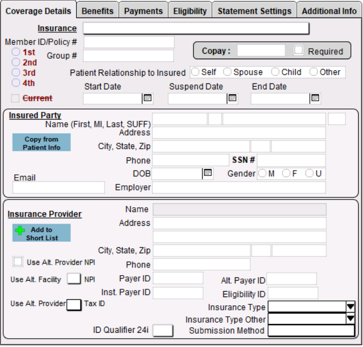
Task: Select Self as patient relationship
Action: click(x=195, y=72)
